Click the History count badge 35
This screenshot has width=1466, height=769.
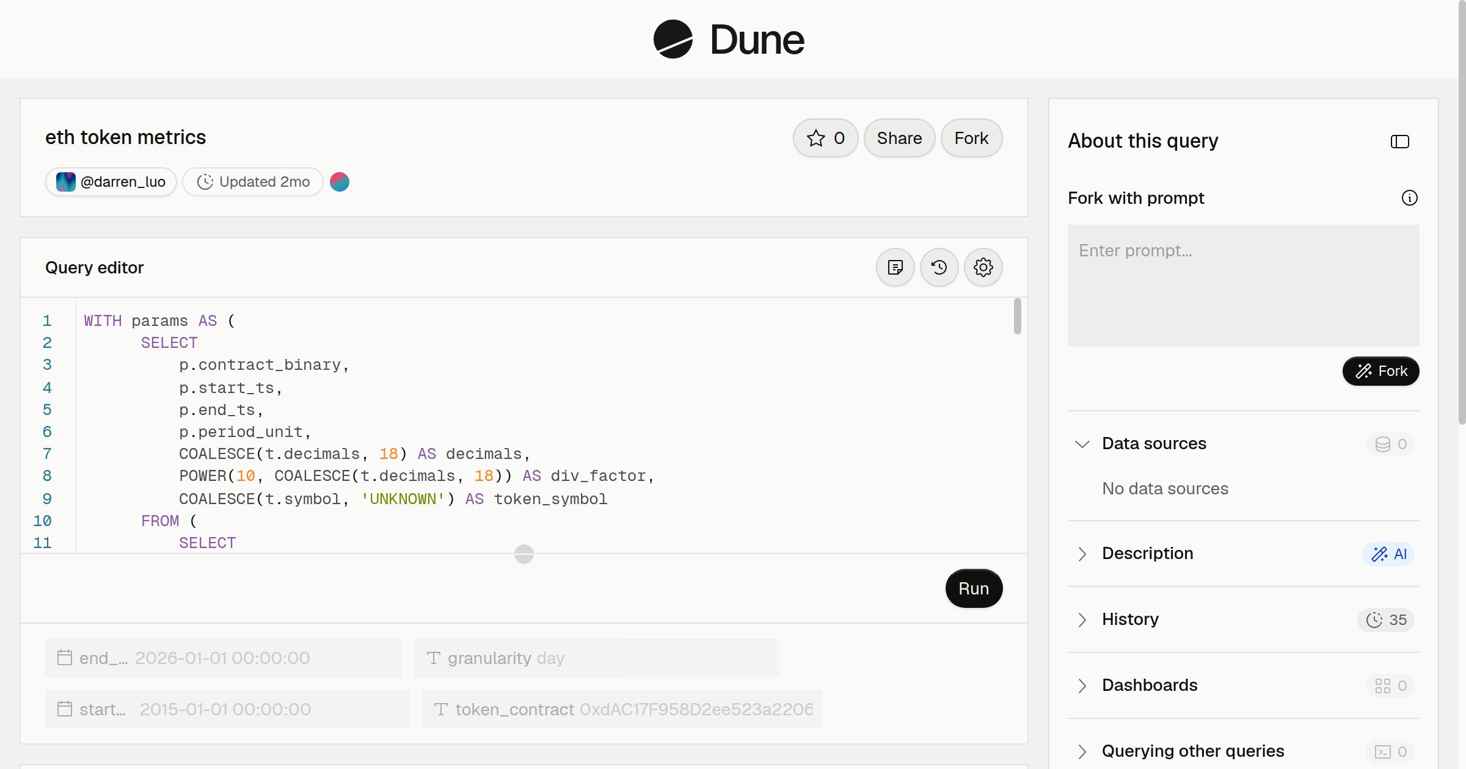point(1386,619)
